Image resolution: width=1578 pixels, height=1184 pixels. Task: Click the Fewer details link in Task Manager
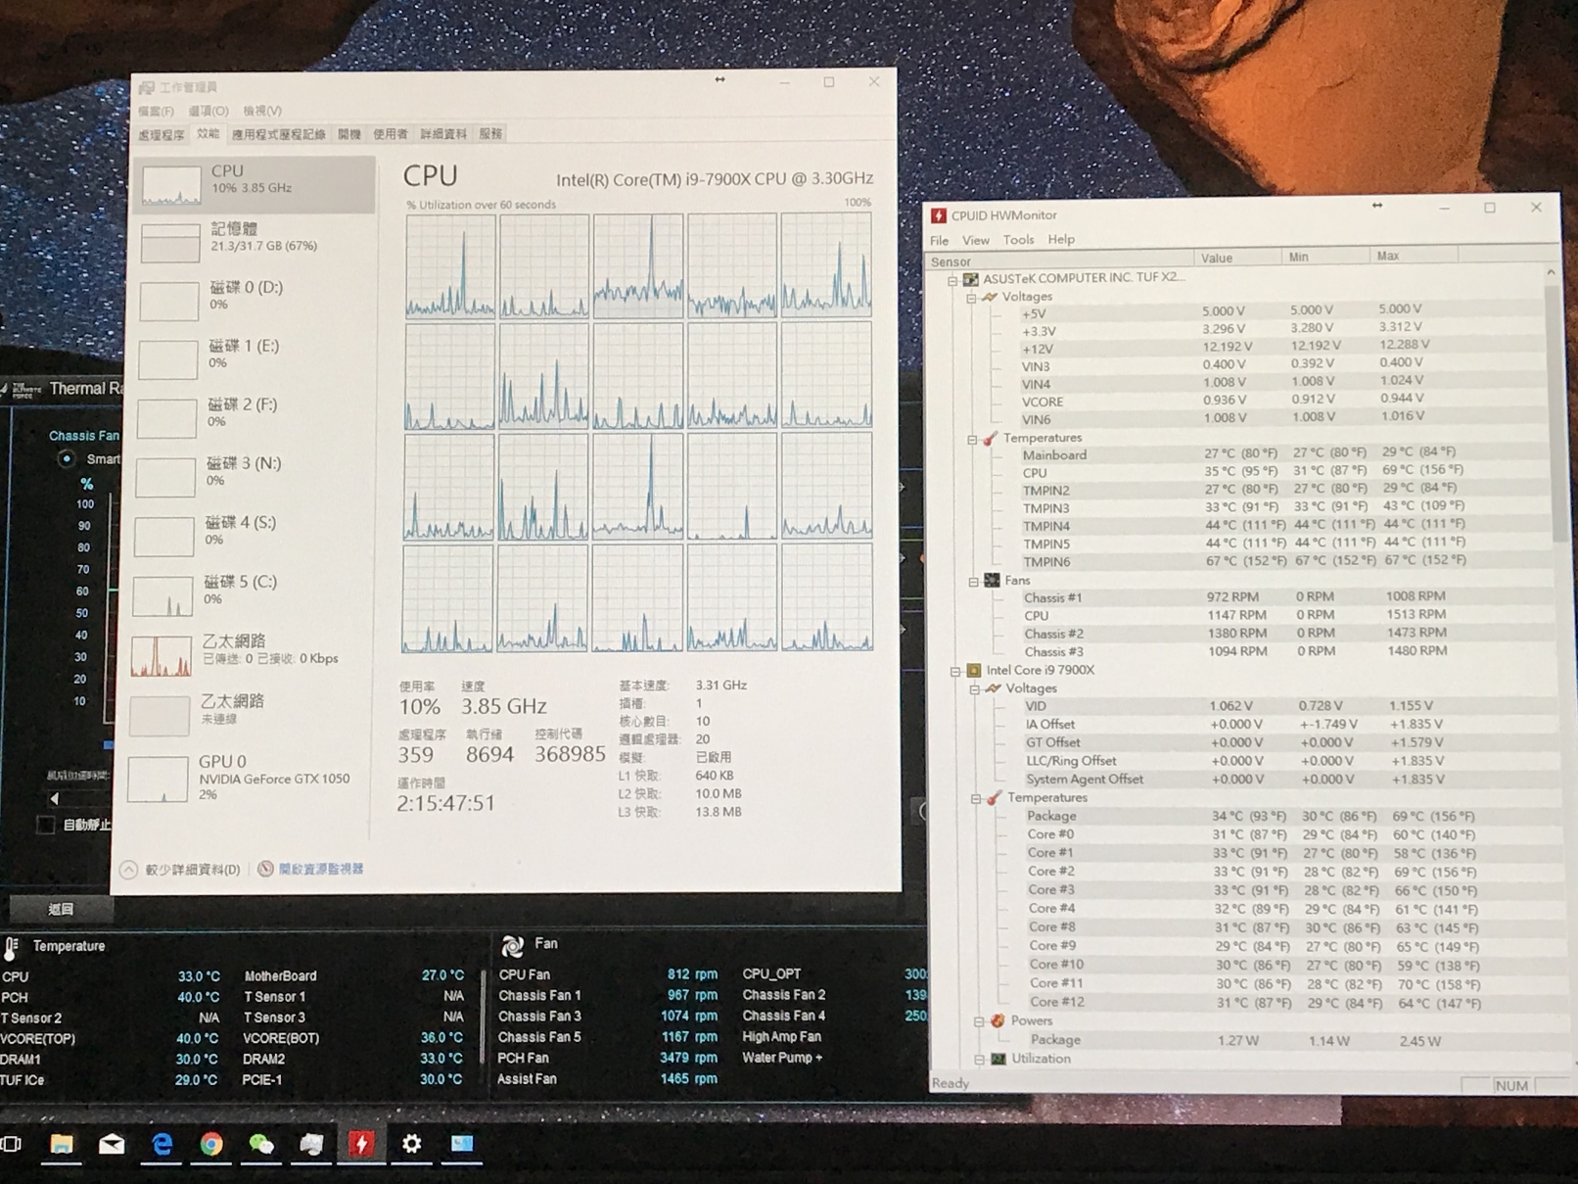(192, 870)
